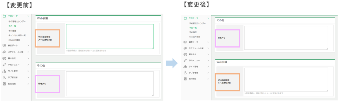Open 予約管理カレンダー in the 変更後 sidebar
This screenshot has width=339, height=107.
point(197,23)
